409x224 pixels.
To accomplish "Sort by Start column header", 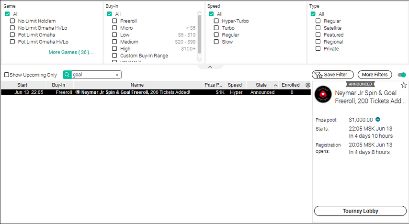I will (x=22, y=85).
